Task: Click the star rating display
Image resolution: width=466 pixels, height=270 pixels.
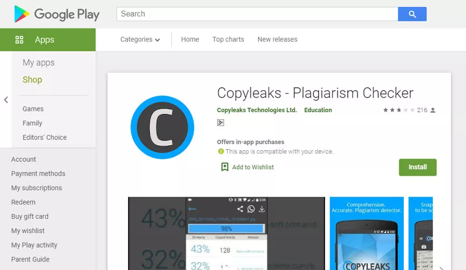Action: click(x=399, y=110)
